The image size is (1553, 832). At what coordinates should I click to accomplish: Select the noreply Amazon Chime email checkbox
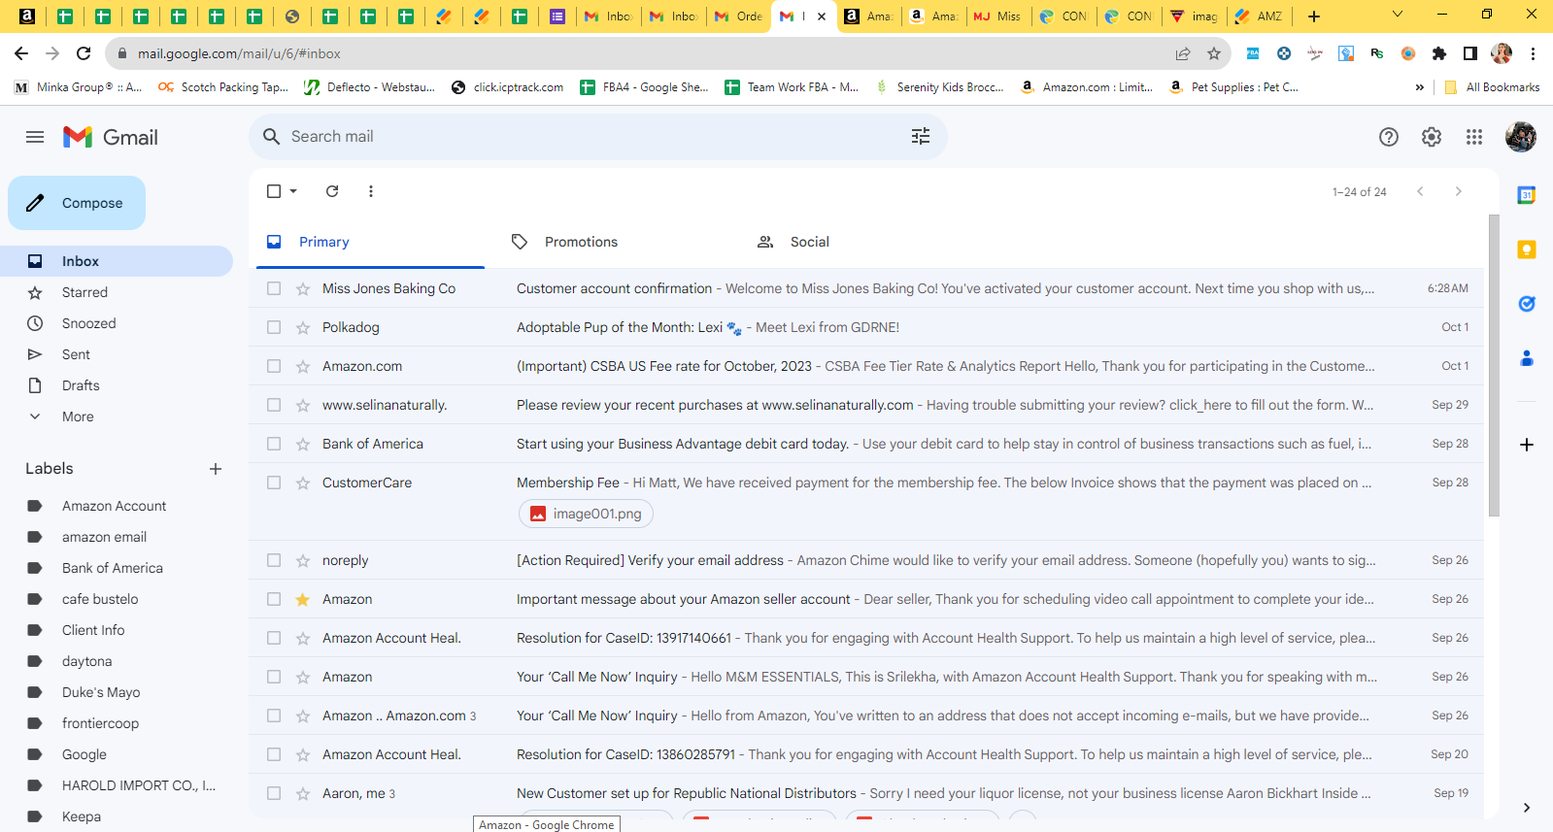[x=274, y=560]
